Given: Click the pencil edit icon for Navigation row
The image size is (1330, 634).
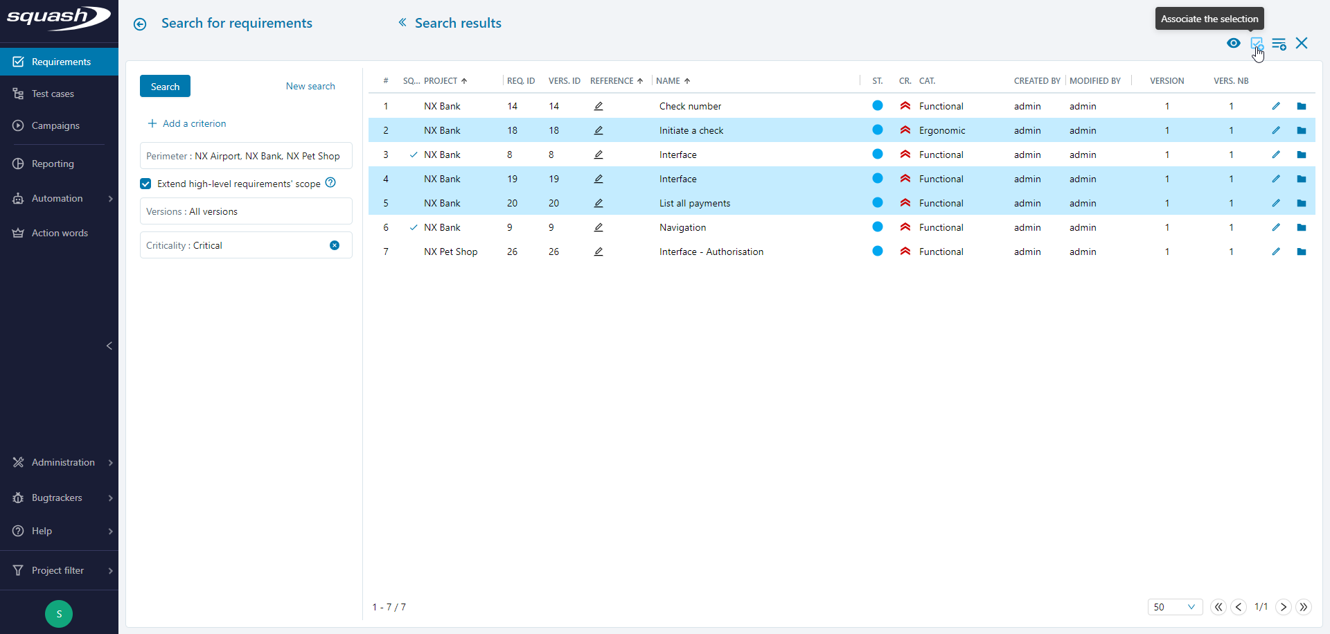Looking at the screenshot, I should click(1277, 227).
